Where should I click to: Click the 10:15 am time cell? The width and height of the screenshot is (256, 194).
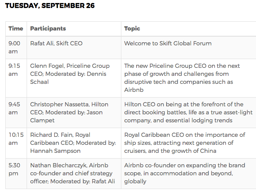tap(15, 139)
